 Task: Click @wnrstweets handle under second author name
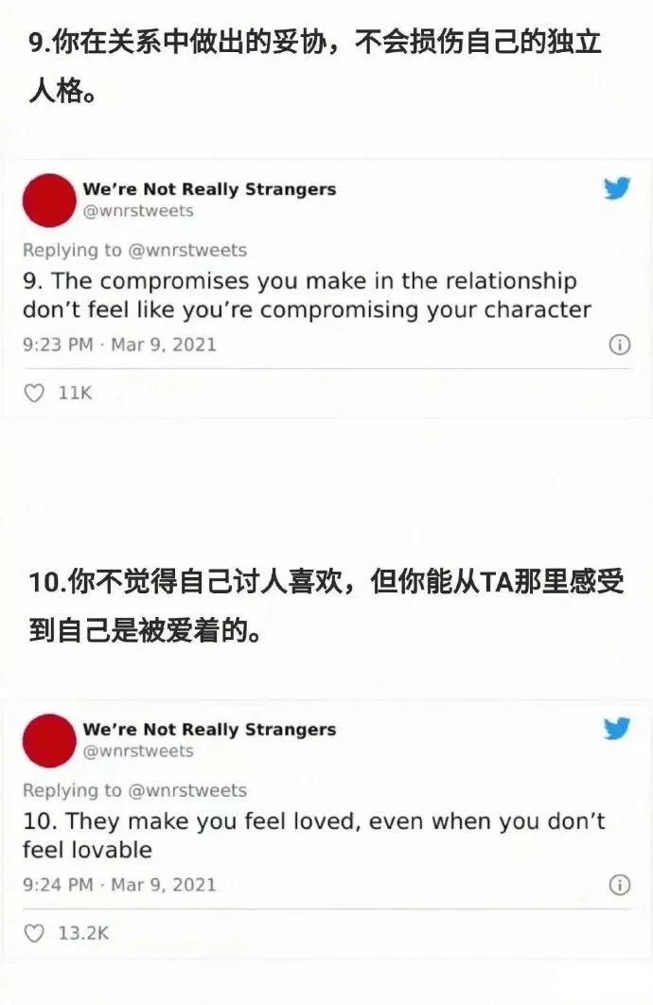tap(138, 751)
